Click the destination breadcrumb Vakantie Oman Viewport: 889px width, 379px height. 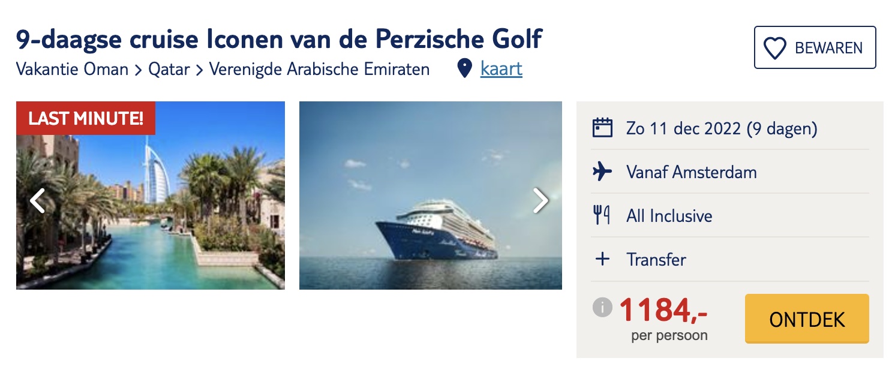(72, 70)
